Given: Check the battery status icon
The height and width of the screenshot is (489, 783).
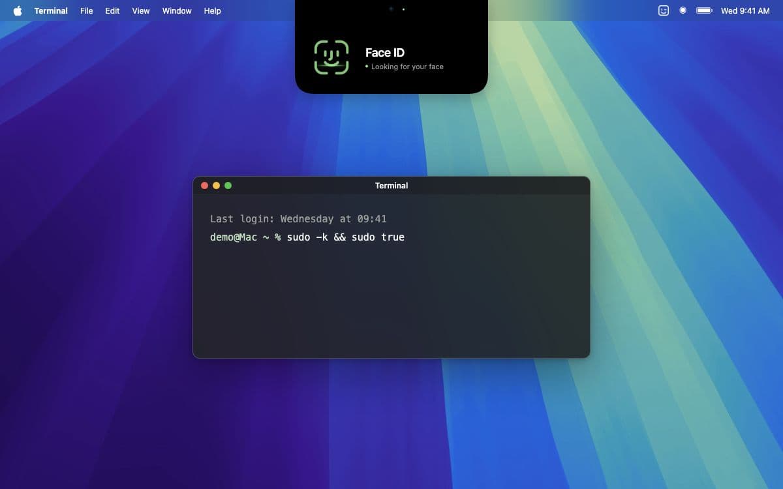Looking at the screenshot, I should click(x=704, y=10).
